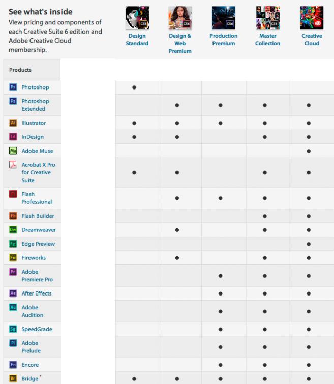Click the Dreamweaver Dw icon

13,230
